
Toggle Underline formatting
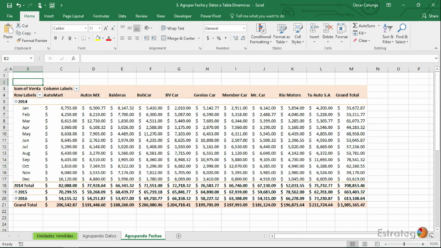coord(70,39)
